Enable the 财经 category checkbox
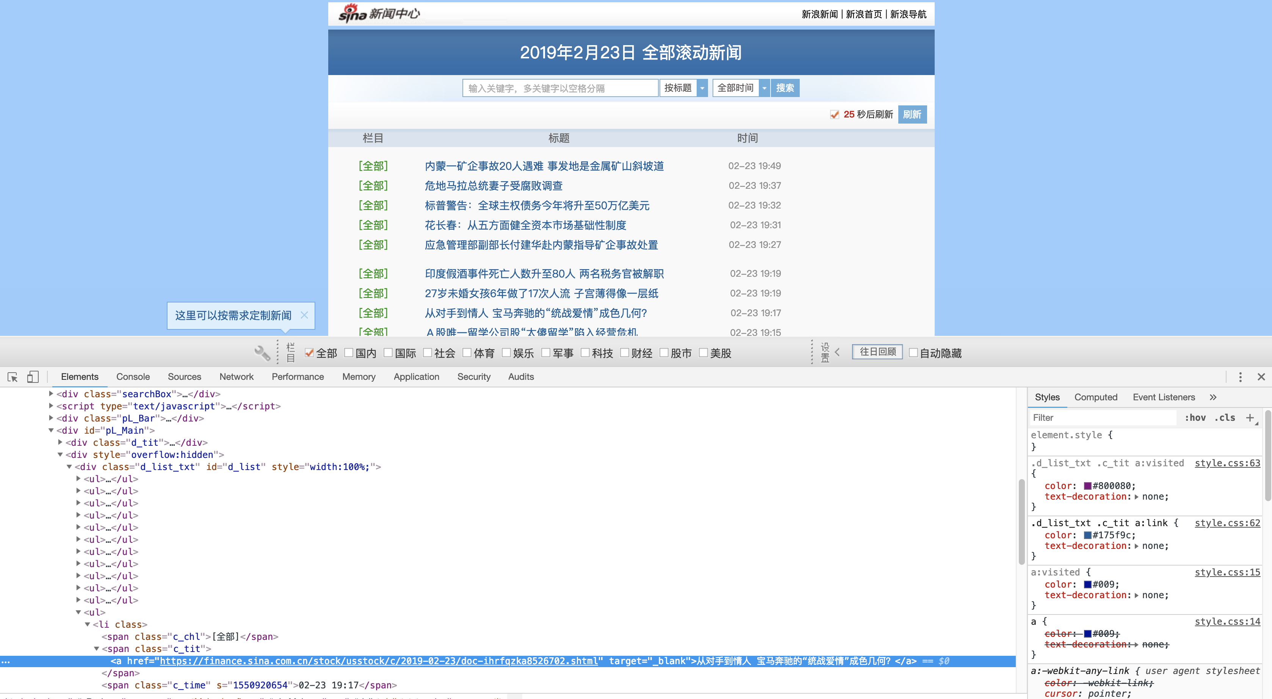Viewport: 1272px width, 699px height. tap(625, 353)
